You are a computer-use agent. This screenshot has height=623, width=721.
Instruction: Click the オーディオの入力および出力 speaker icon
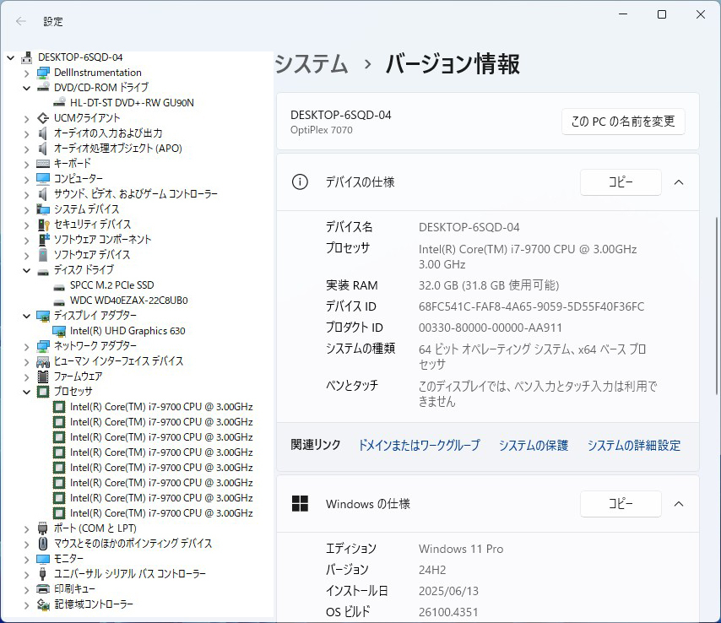(43, 133)
